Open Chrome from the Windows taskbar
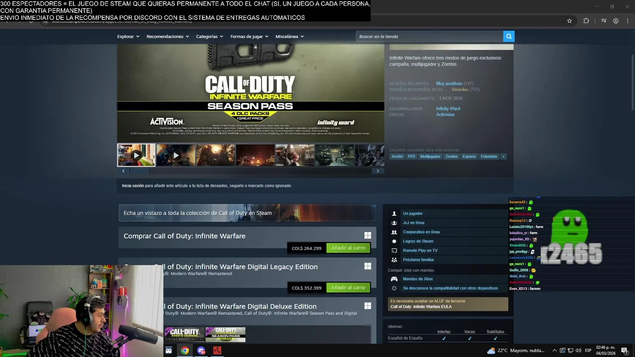635x357 pixels. tap(185, 351)
